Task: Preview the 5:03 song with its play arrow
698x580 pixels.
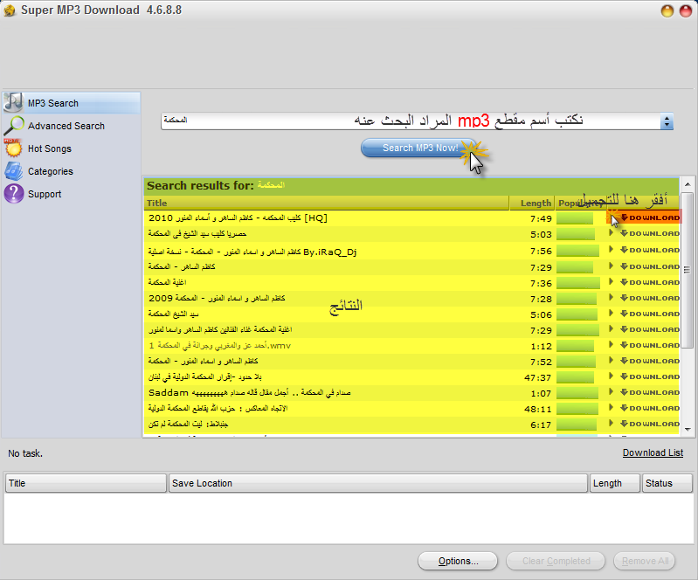Action: pyautogui.click(x=611, y=233)
